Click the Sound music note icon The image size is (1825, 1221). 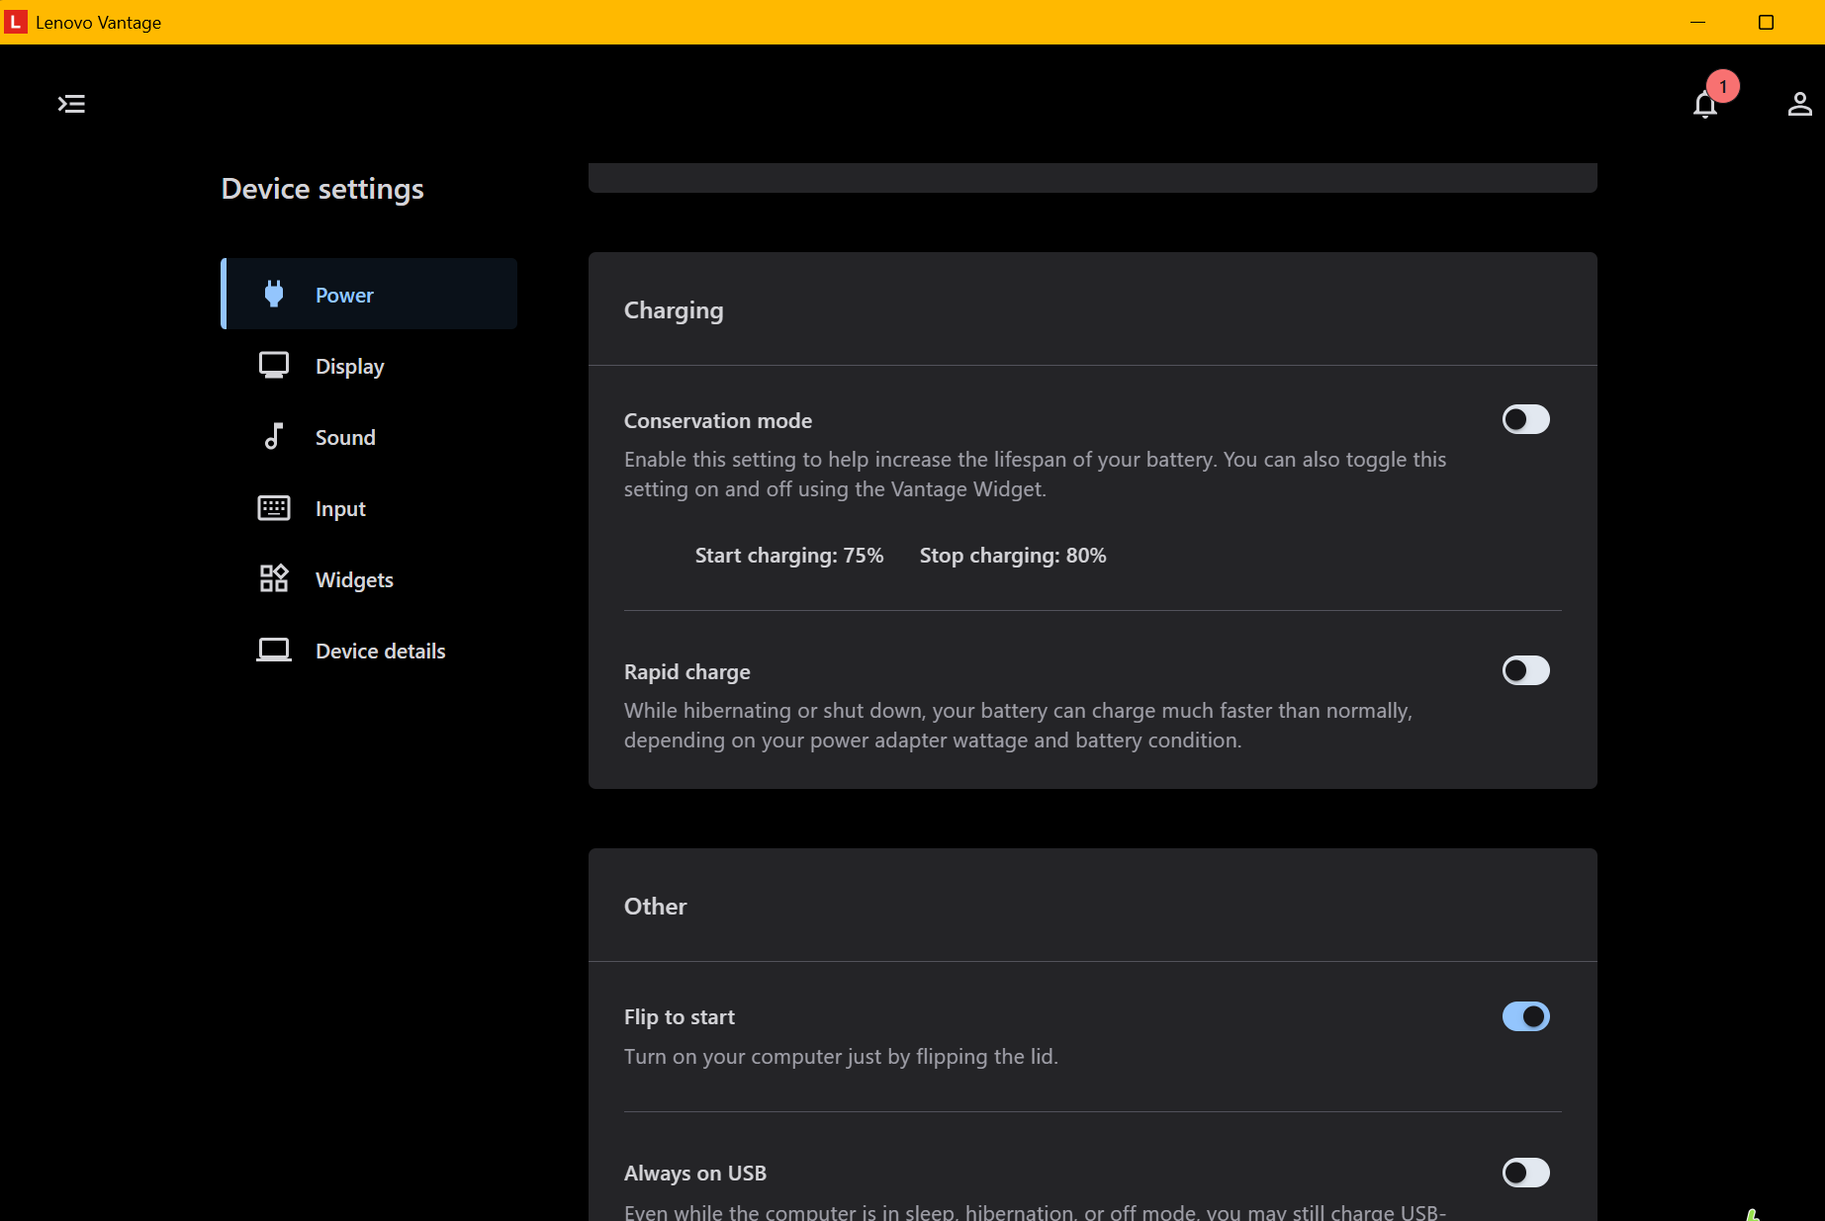pos(274,437)
